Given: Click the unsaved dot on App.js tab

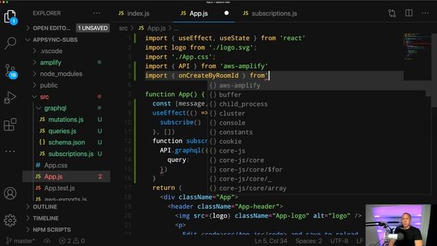Looking at the screenshot, I should click(x=227, y=13).
